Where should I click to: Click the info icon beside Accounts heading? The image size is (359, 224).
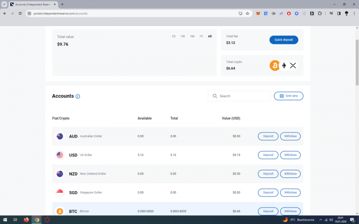pos(78,96)
